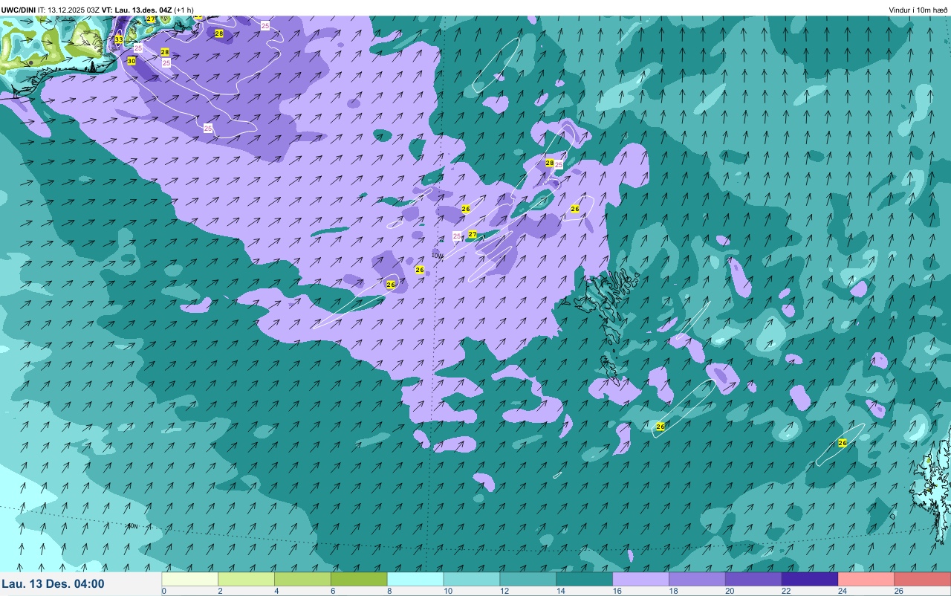The width and height of the screenshot is (951, 596).
Task: Select the pale cyan 8–10 legend swatch
Action: [x=416, y=579]
